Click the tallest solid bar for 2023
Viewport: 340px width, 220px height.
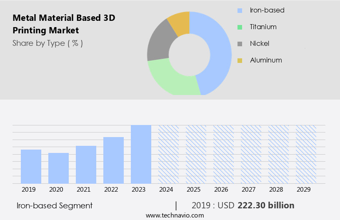point(141,154)
